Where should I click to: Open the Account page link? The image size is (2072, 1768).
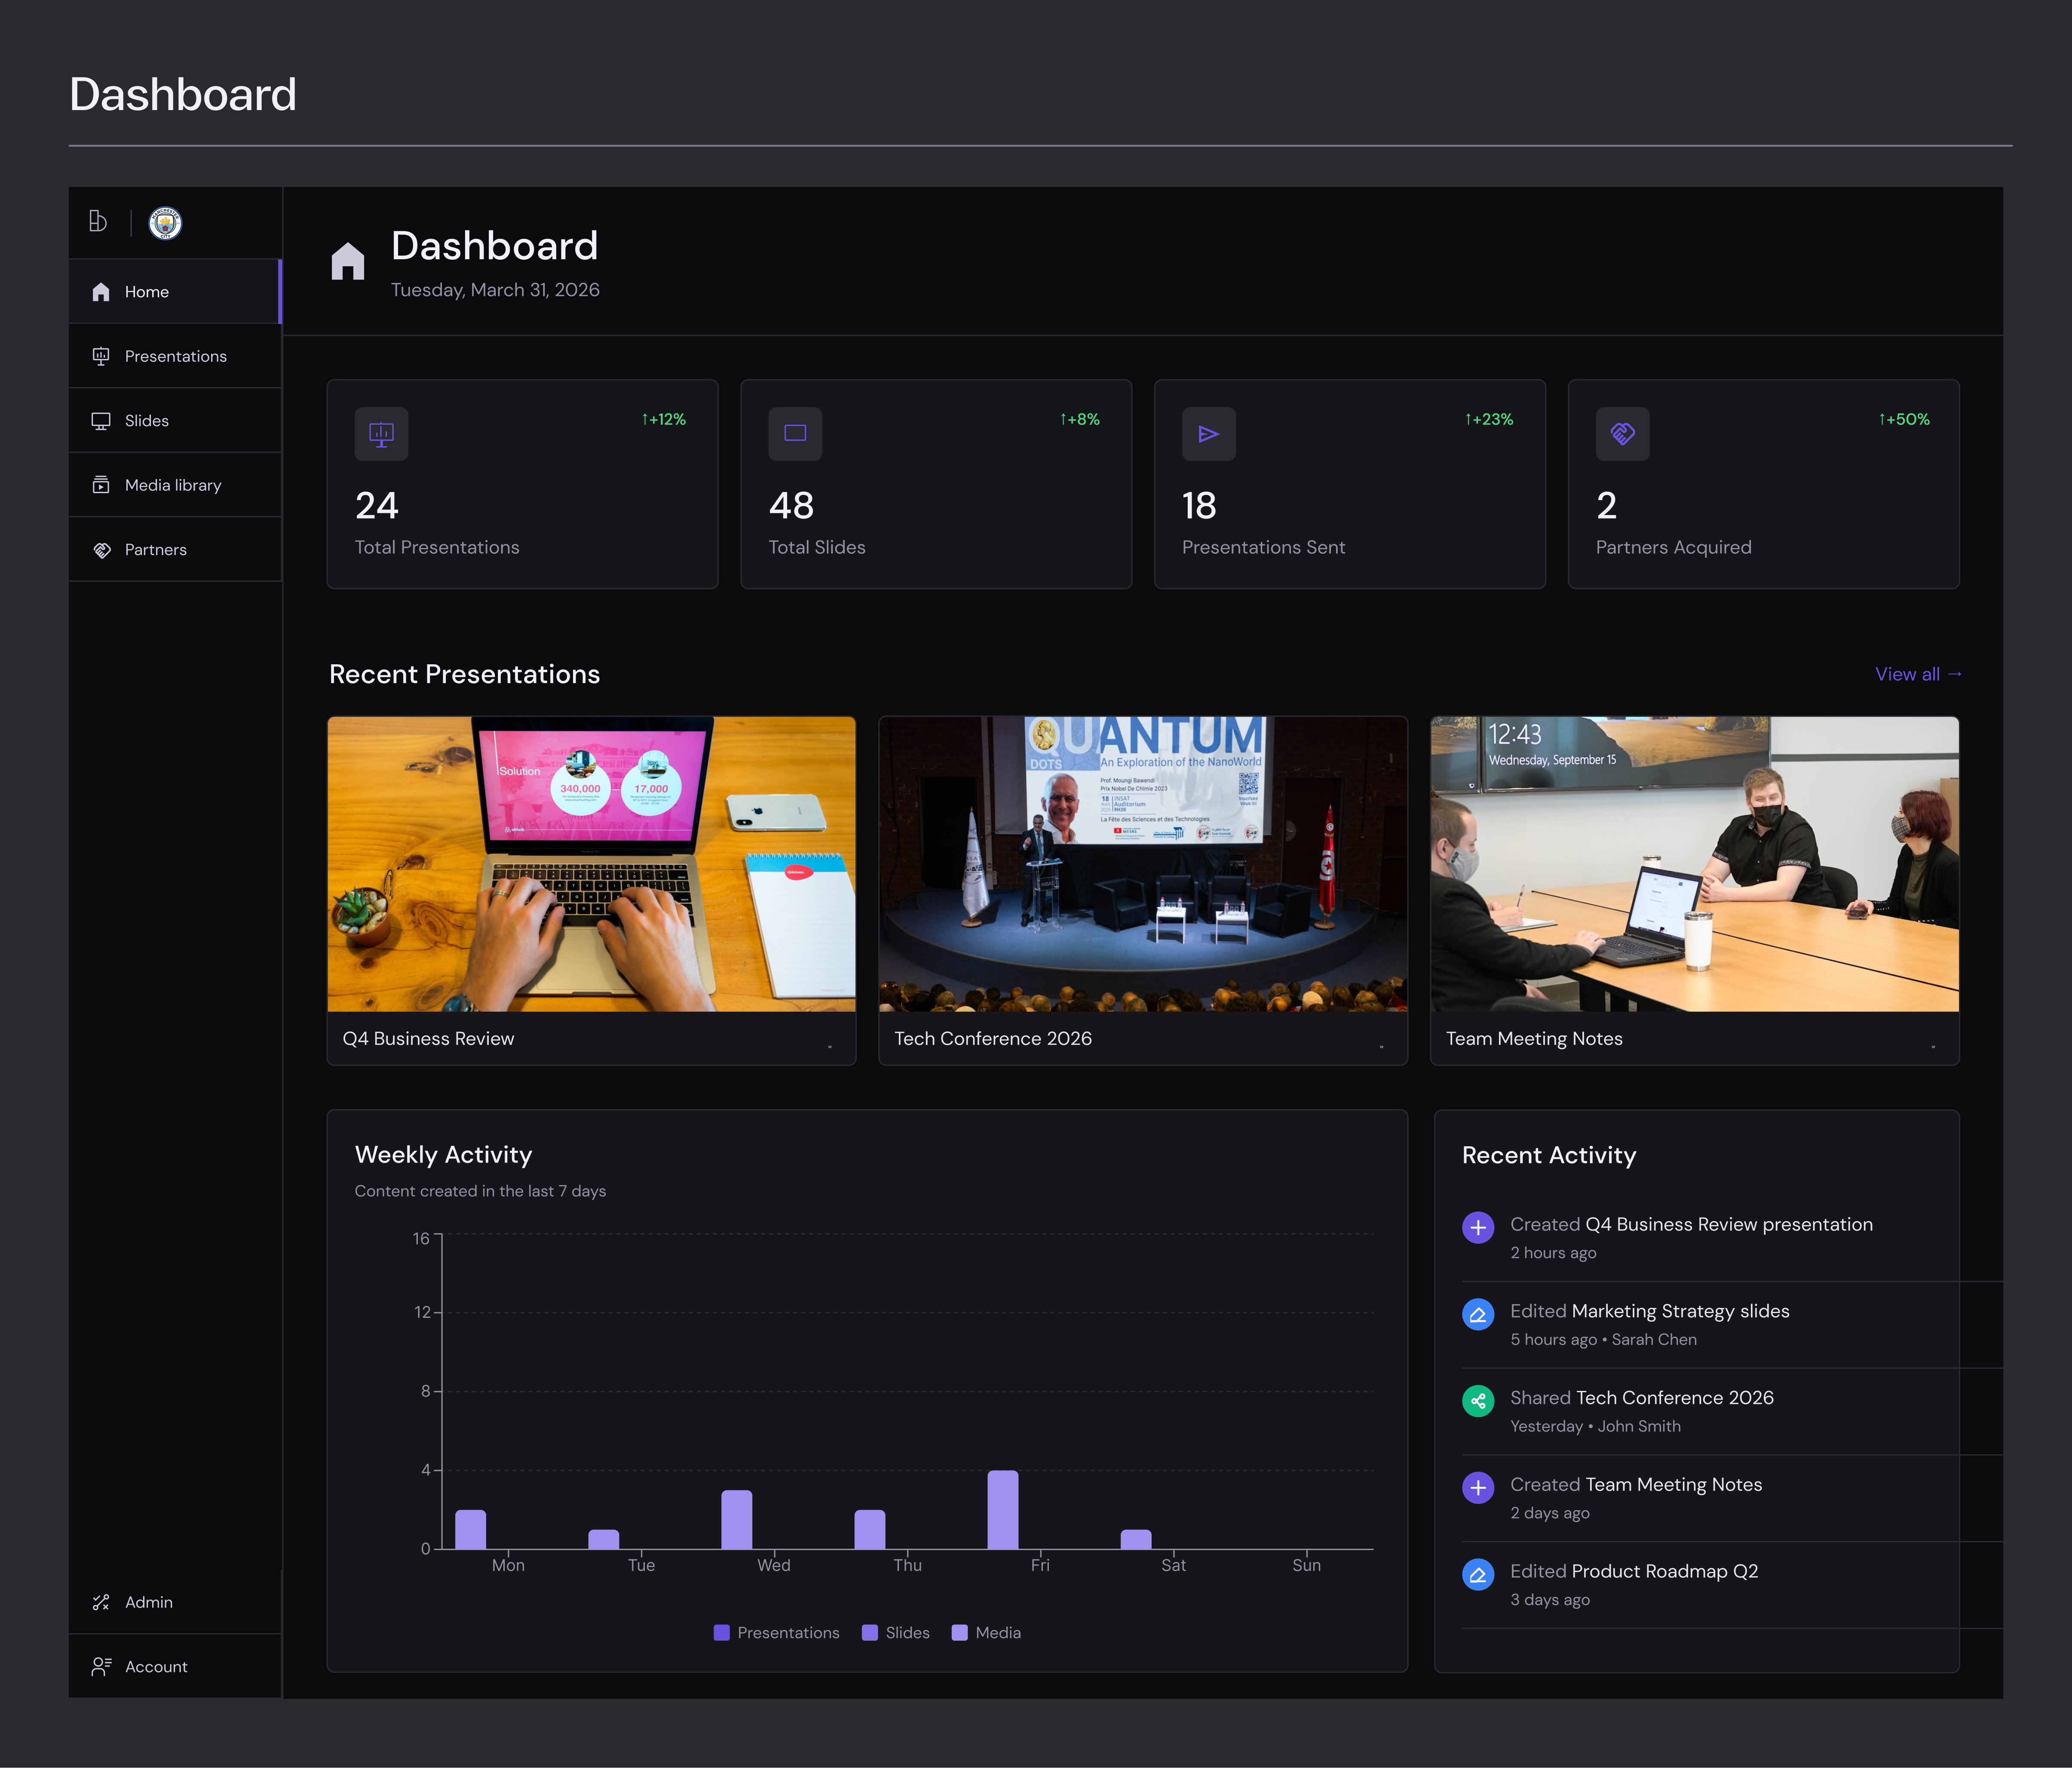click(155, 1667)
